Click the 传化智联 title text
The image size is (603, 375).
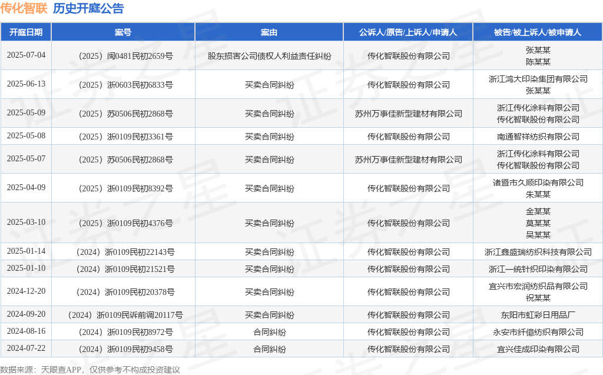(x=24, y=8)
